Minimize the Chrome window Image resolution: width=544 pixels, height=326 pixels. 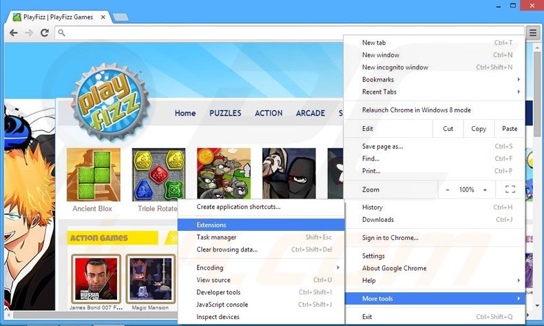[498, 6]
